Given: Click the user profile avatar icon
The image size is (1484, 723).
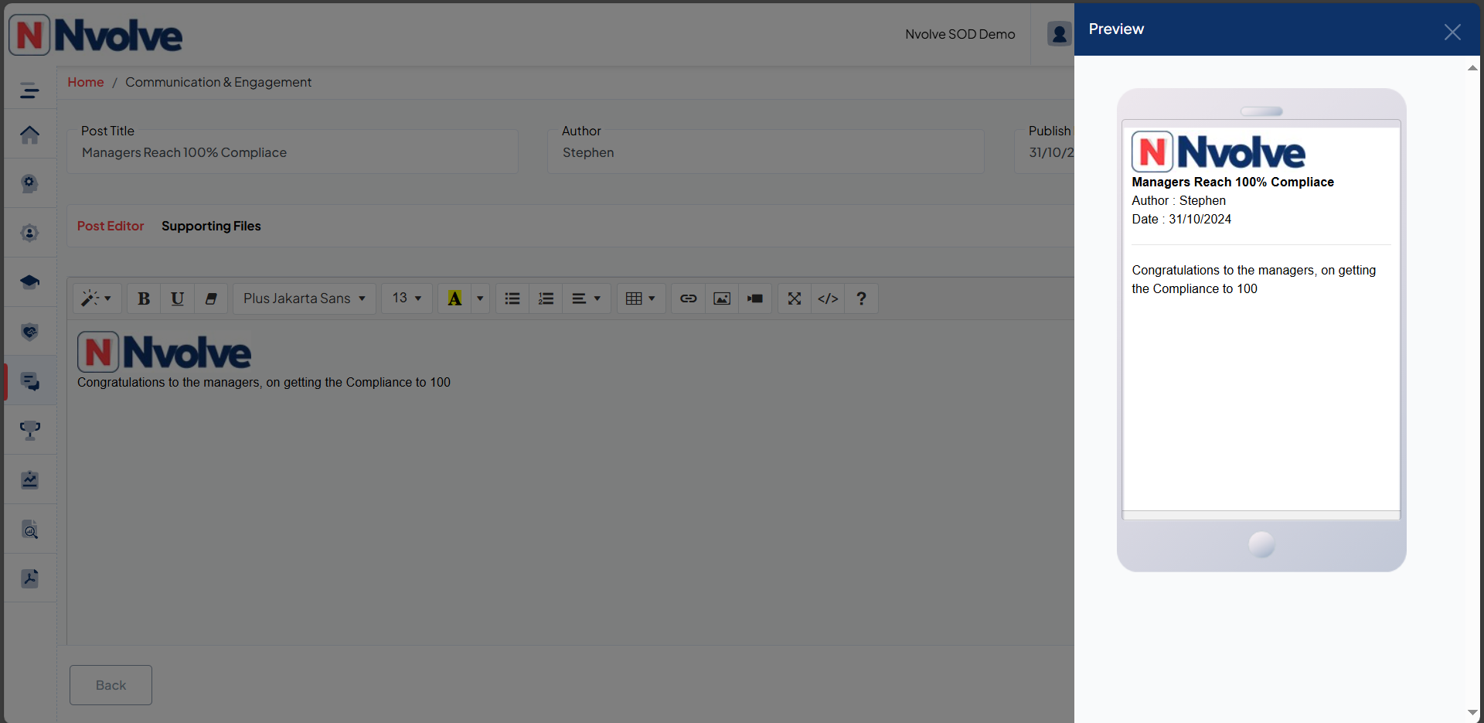Looking at the screenshot, I should [x=1059, y=34].
